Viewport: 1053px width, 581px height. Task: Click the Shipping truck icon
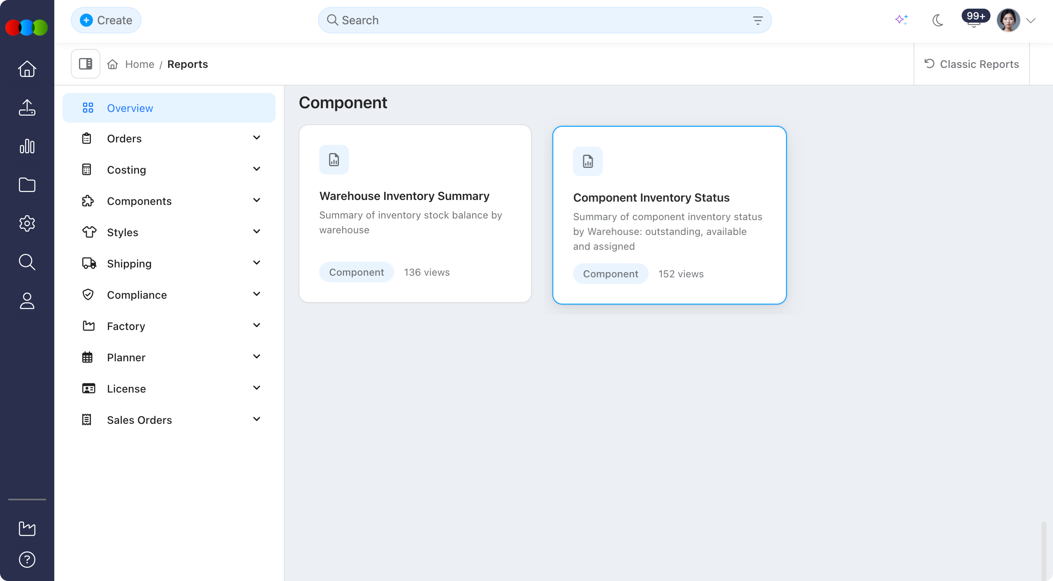coord(89,263)
